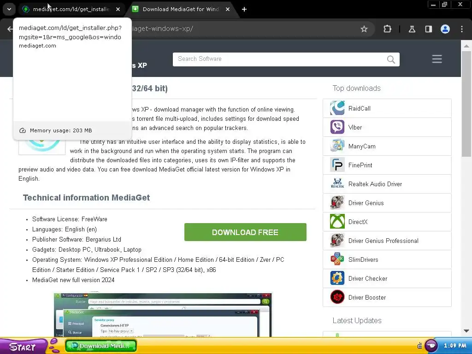Open the Realtek Audio Driver icon

pos(337,184)
